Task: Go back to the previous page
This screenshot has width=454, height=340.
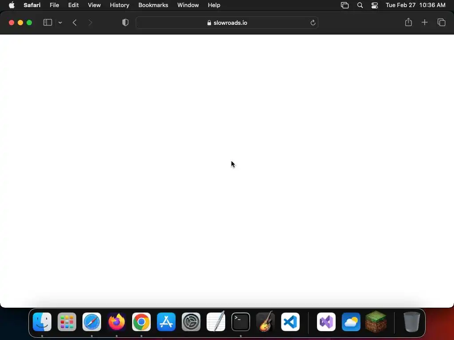Action: point(74,23)
